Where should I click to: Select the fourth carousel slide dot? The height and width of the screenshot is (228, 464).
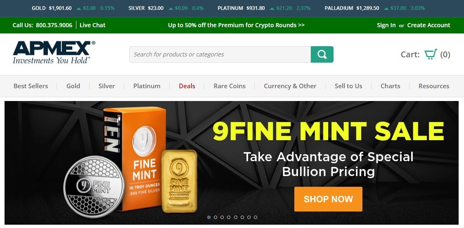point(229,217)
